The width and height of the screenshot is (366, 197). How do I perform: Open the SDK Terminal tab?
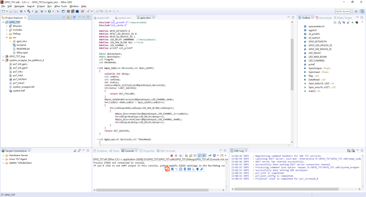coord(166,151)
